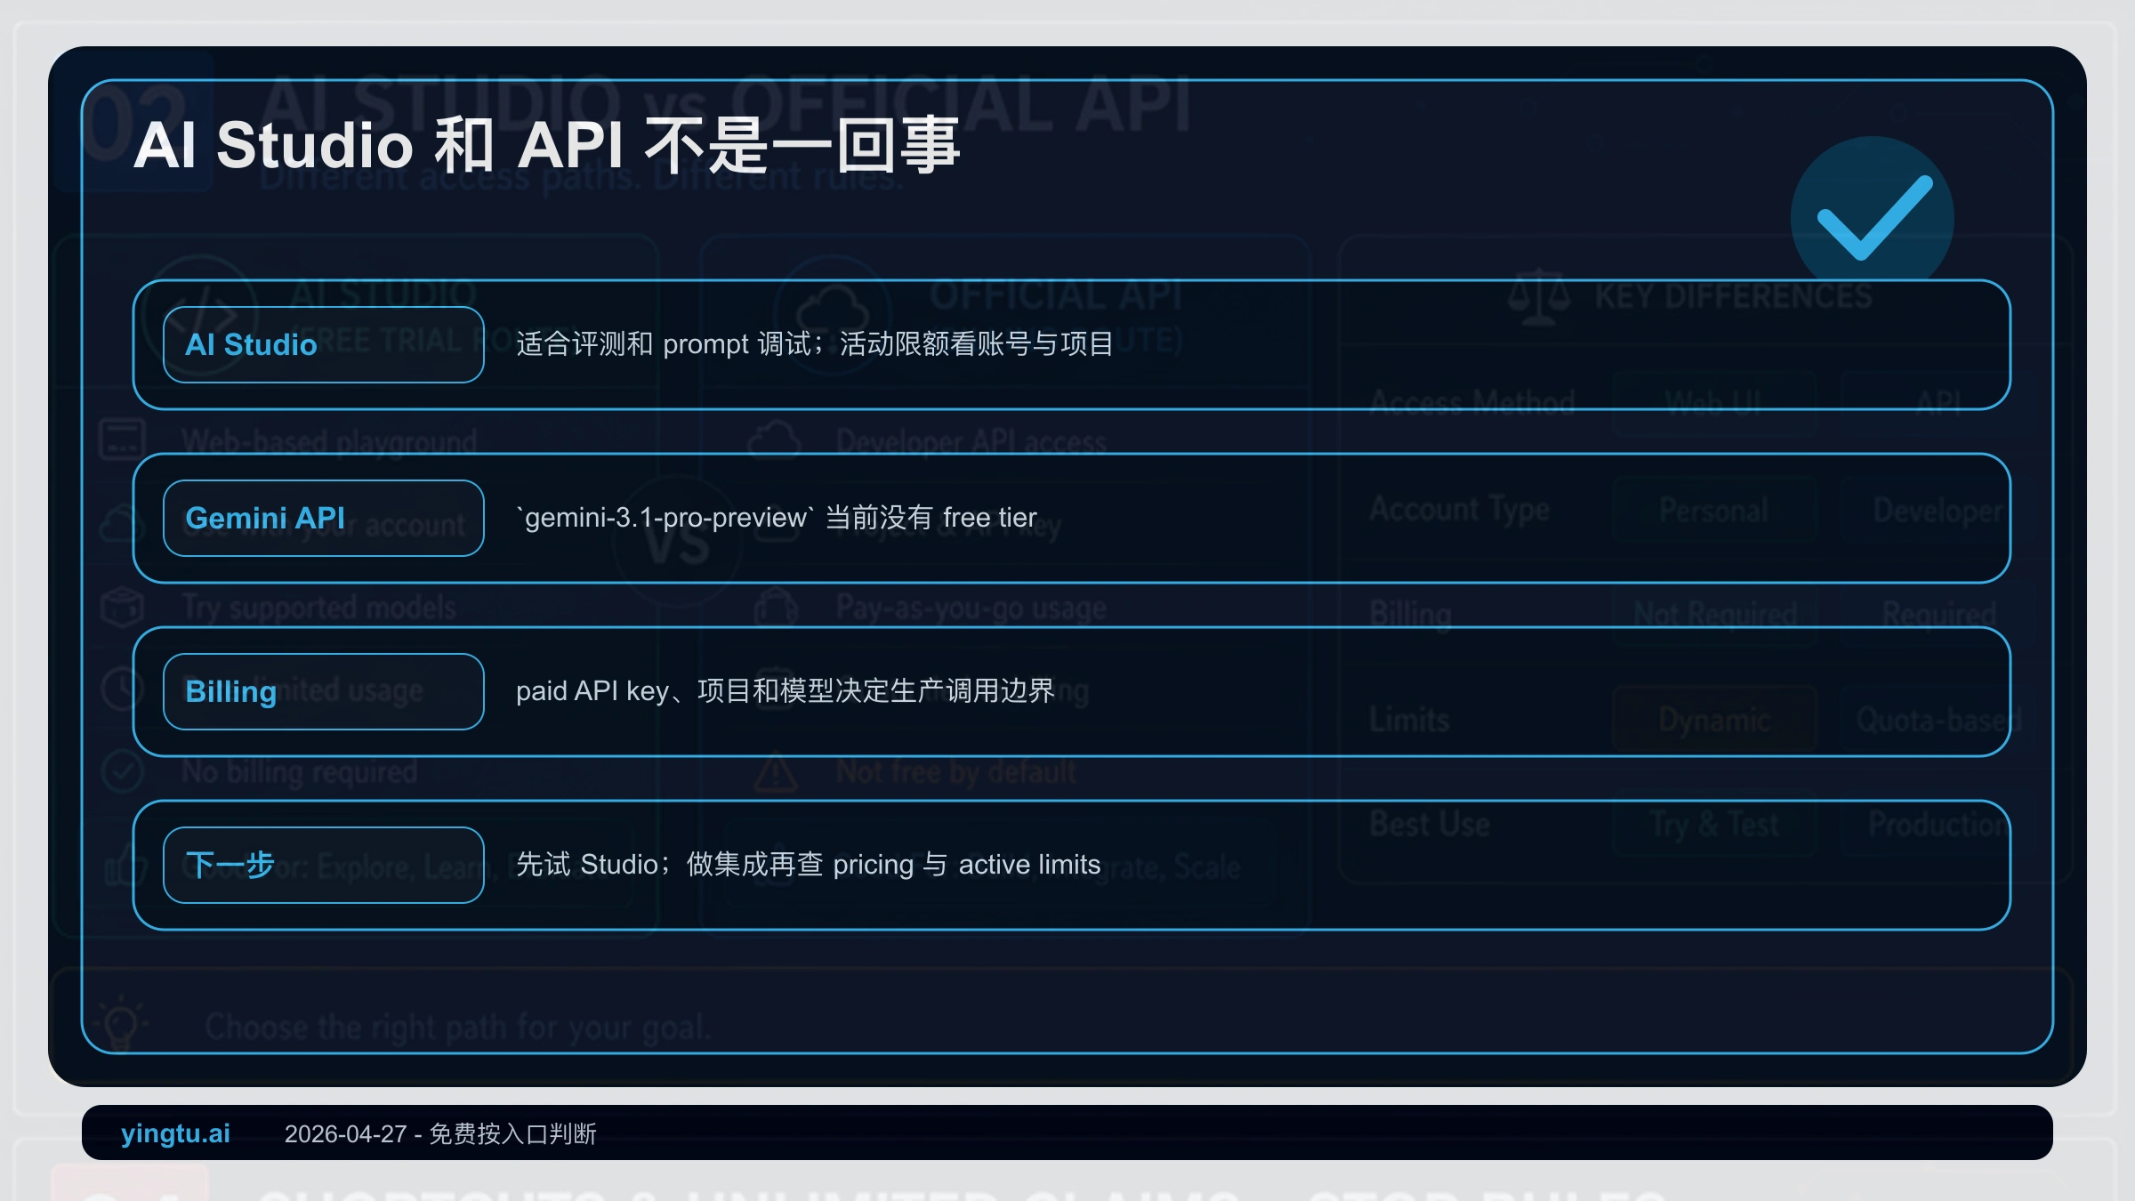Select the Gemini API label pill
This screenshot has height=1201, width=2135.
[324, 518]
